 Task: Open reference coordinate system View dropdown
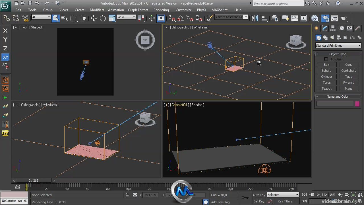[x=126, y=17]
